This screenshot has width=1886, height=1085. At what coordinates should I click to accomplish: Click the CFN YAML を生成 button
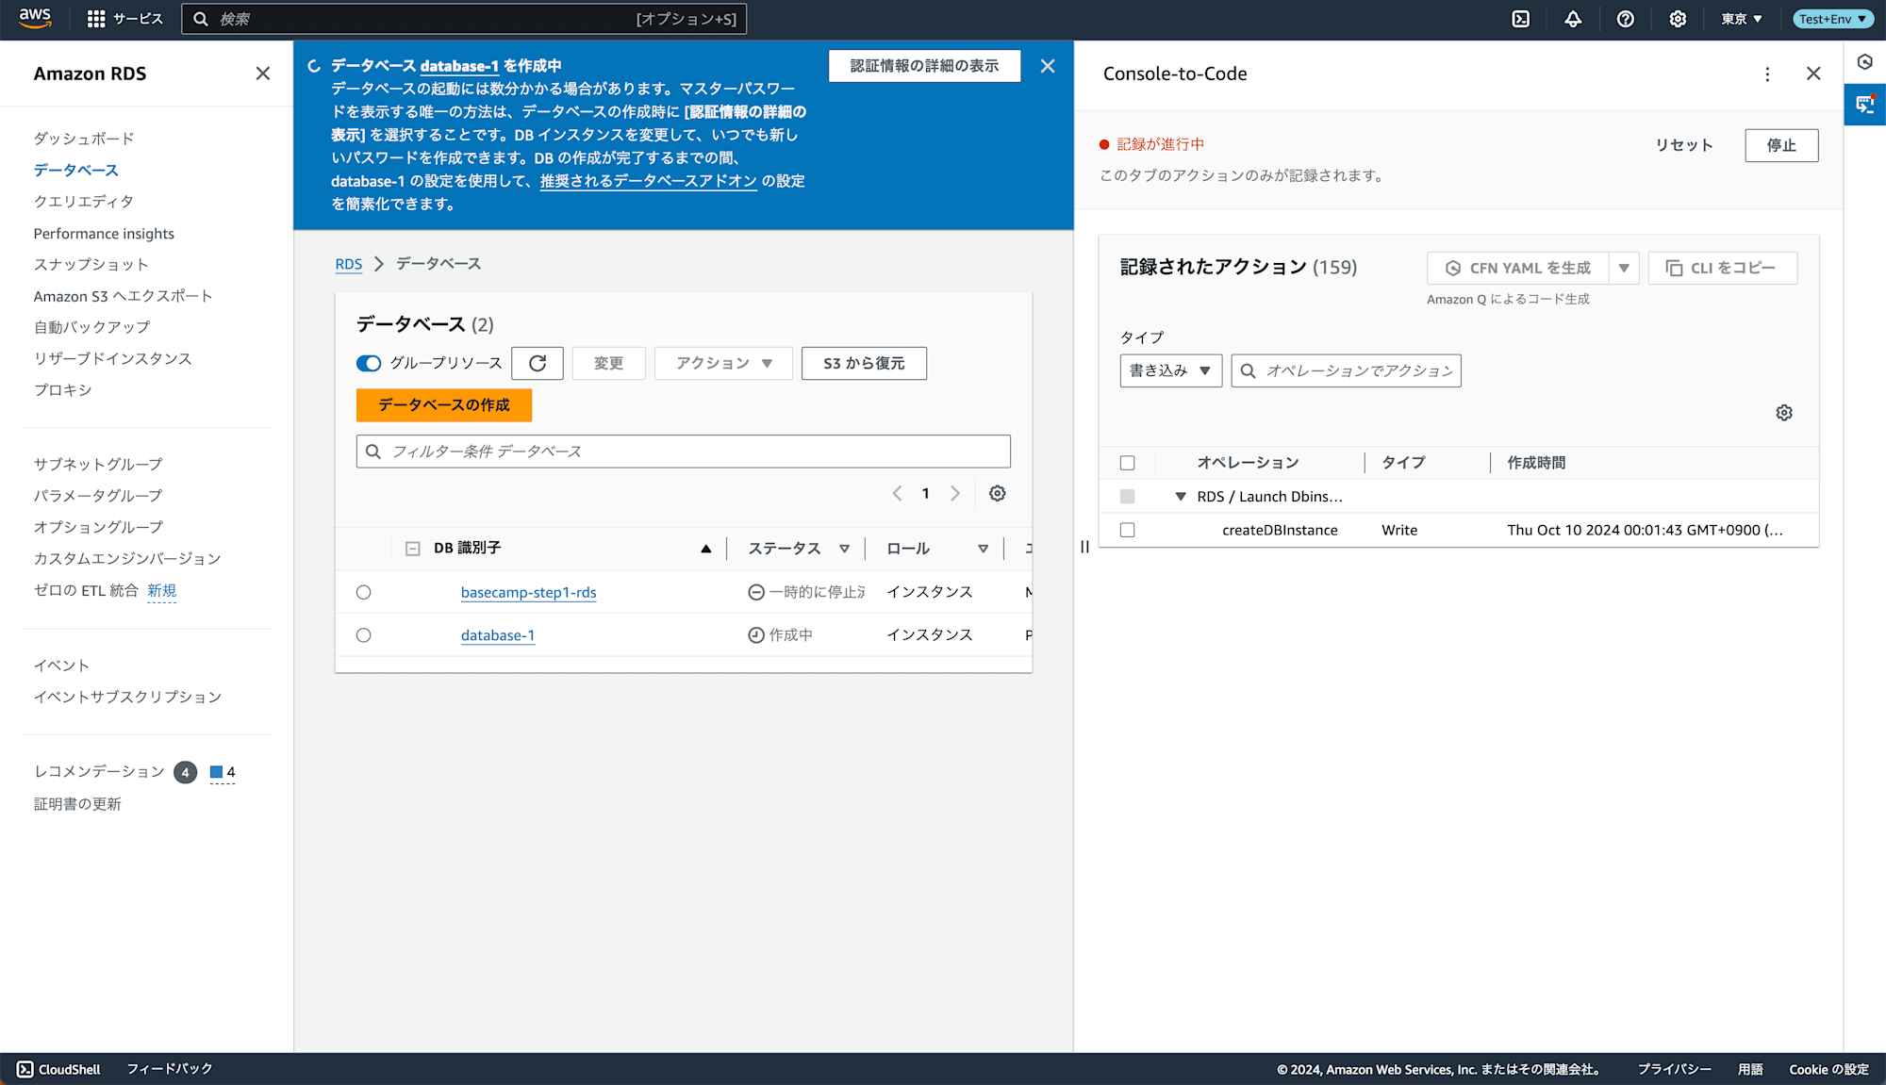coord(1517,268)
